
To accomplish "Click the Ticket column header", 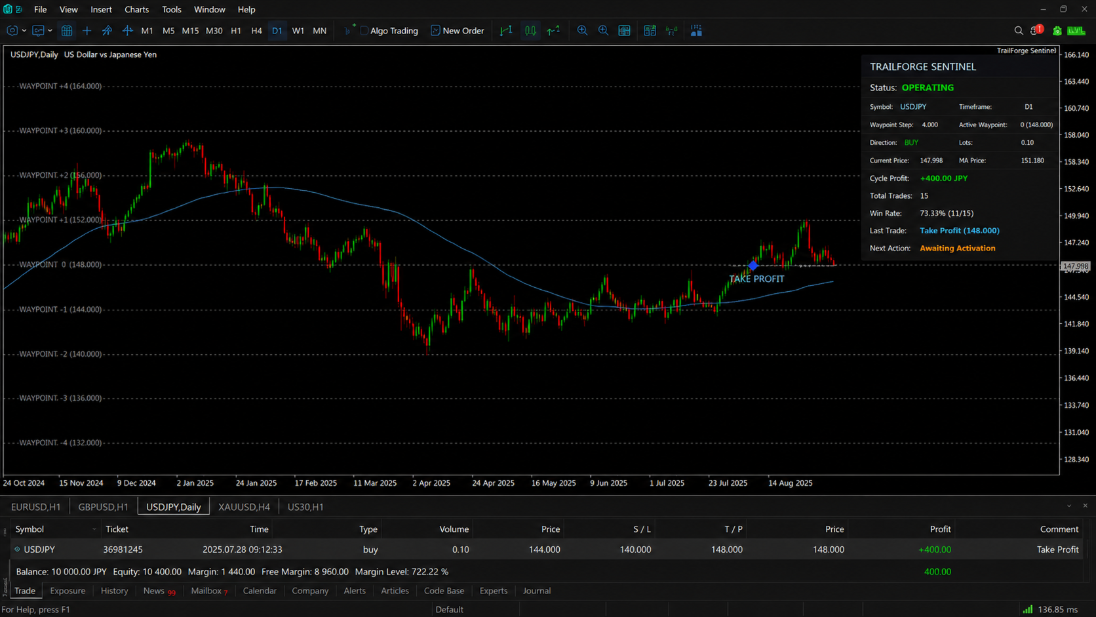I will click(x=117, y=529).
